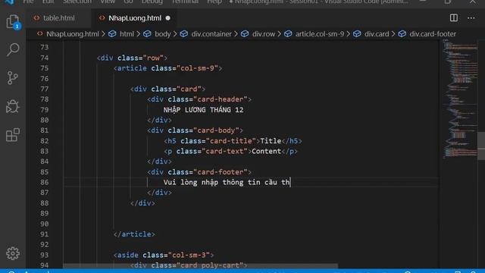
Task: Open the div.container breadcrumb segment
Action: coord(211,33)
